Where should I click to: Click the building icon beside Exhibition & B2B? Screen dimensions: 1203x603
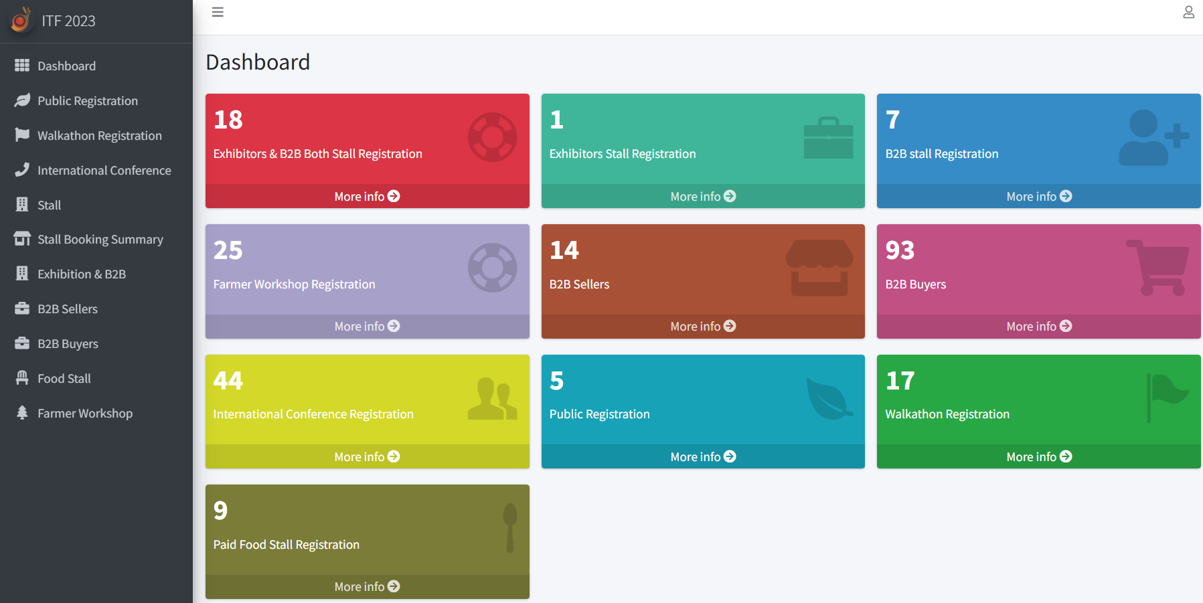coord(22,273)
